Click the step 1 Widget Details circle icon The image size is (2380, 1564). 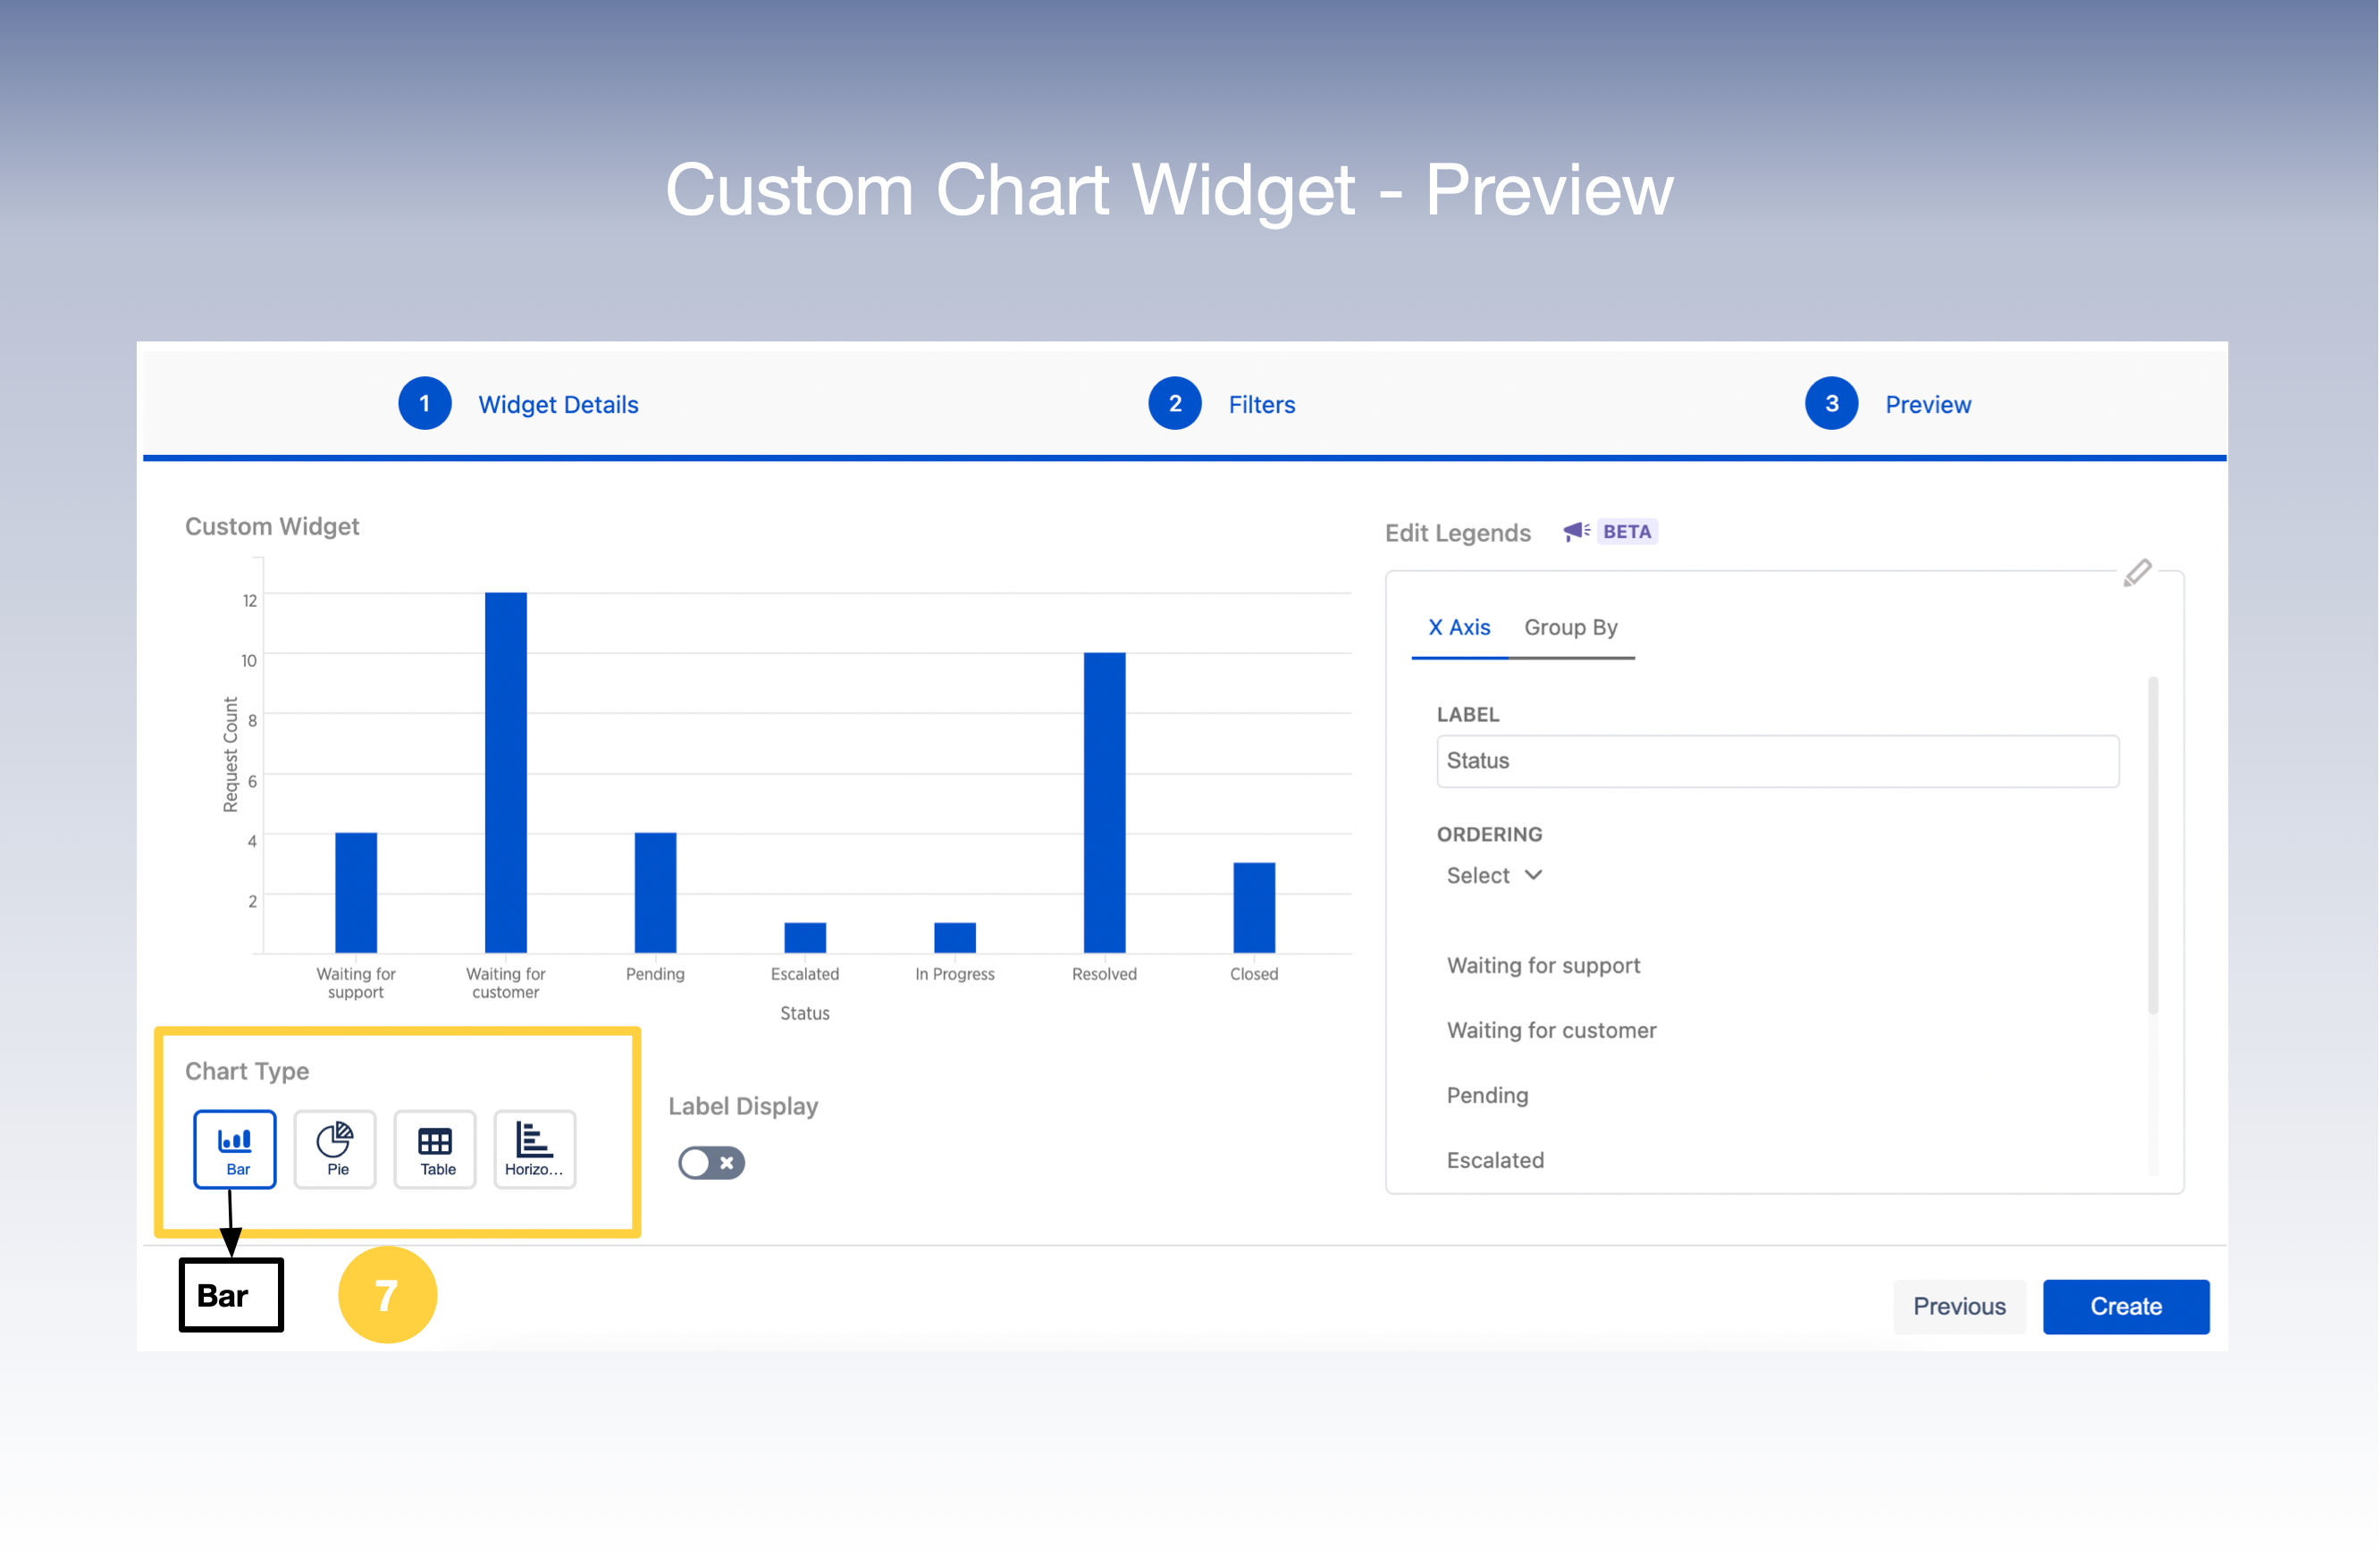(424, 404)
